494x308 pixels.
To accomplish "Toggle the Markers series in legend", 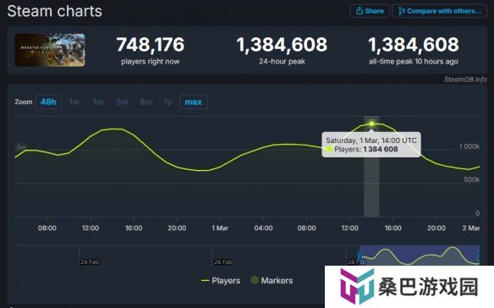I will 272,280.
